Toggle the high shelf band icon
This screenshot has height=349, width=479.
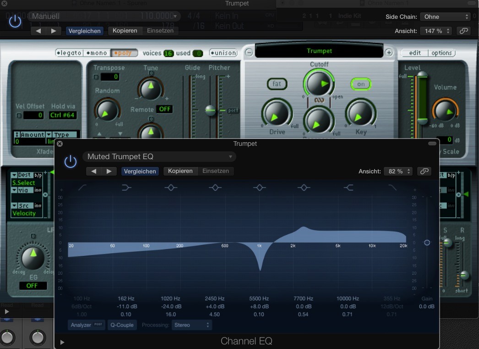pyautogui.click(x=348, y=188)
